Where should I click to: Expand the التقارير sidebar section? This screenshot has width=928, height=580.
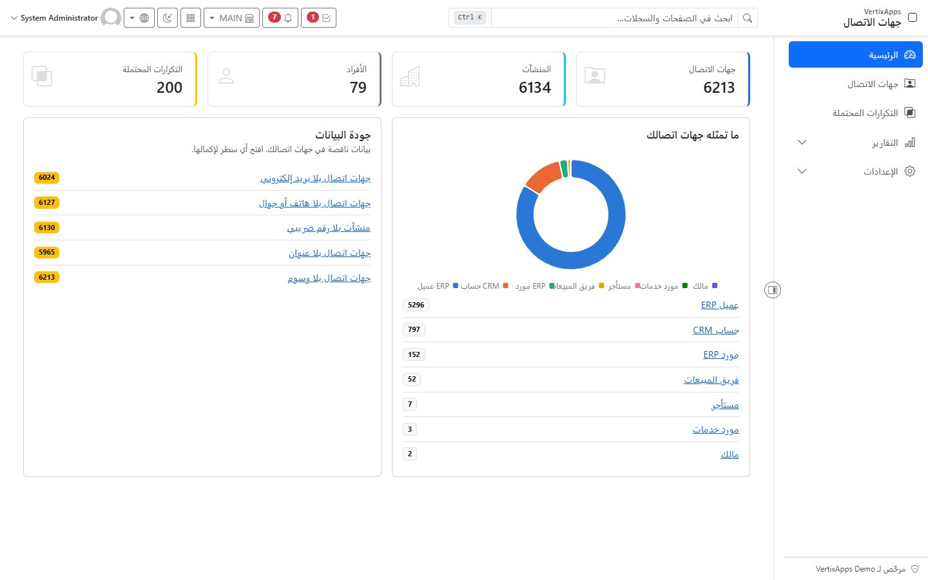click(x=856, y=142)
